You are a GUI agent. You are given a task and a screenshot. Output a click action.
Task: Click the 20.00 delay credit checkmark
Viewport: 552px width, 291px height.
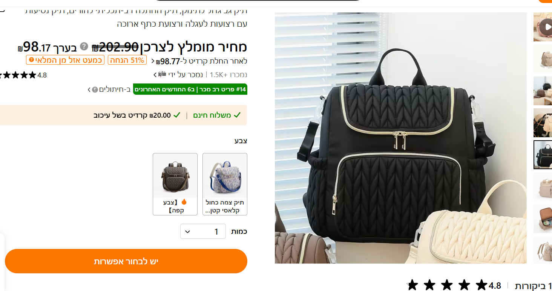tap(176, 115)
